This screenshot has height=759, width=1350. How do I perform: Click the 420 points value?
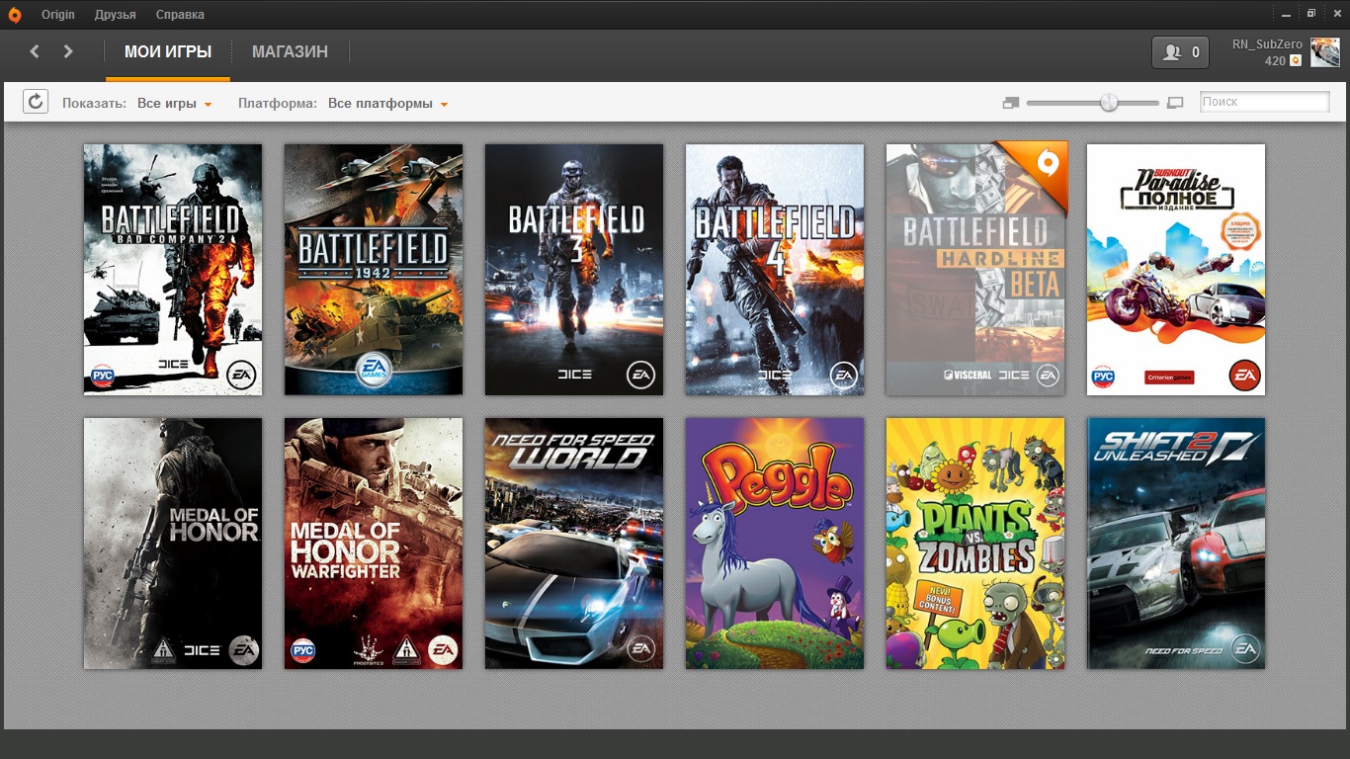[1275, 61]
